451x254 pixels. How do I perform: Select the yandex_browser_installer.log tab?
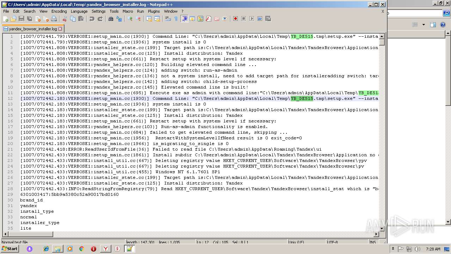(x=33, y=29)
